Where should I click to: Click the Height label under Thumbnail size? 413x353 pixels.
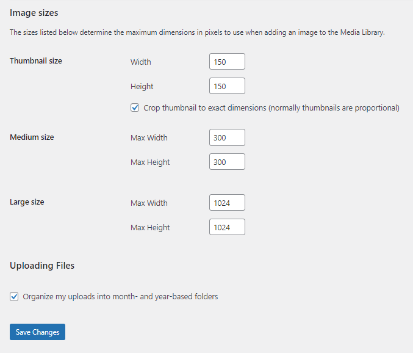[x=142, y=86]
